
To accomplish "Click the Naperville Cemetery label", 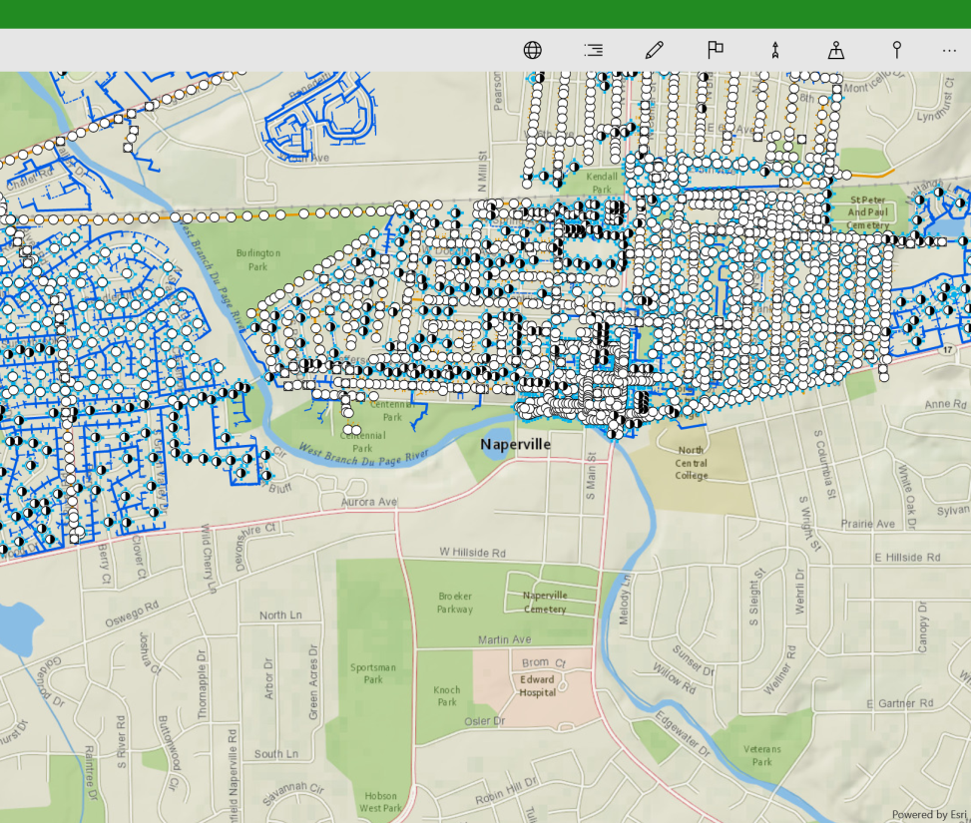I will click(545, 602).
